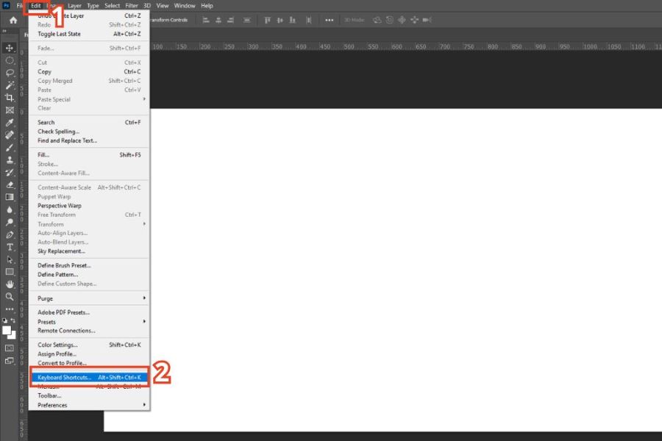This screenshot has height=441, width=662.
Task: Toggle Quick Mask mode icon
Action: [x=10, y=348]
